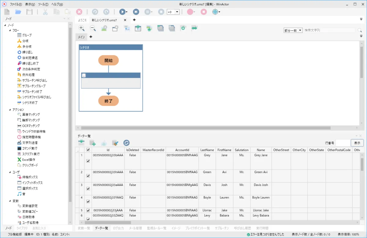Run the scenario with the play button

point(123,12)
